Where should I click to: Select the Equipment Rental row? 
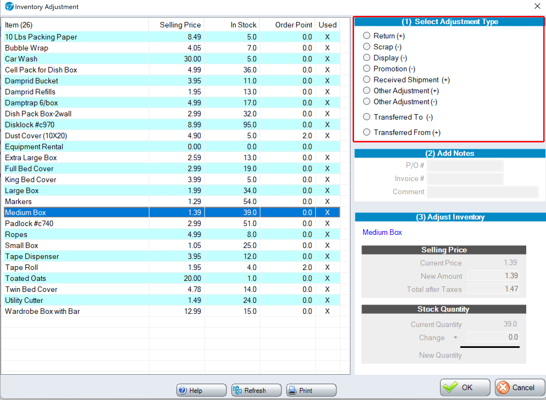(x=172, y=147)
